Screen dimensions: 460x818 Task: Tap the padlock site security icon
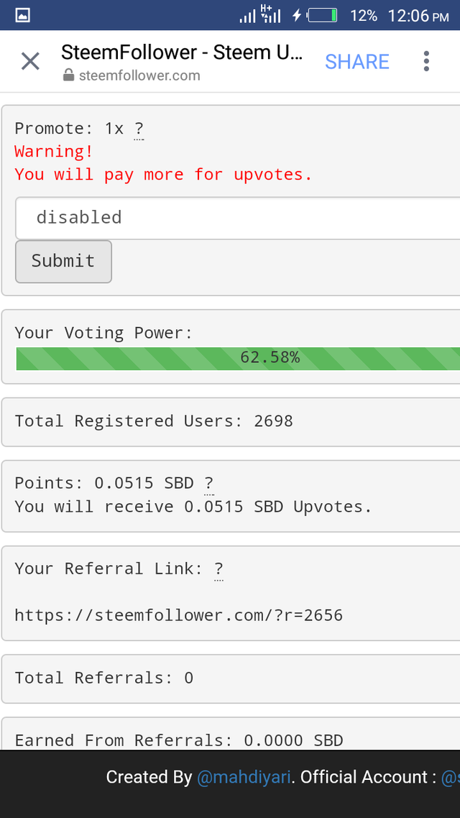68,75
